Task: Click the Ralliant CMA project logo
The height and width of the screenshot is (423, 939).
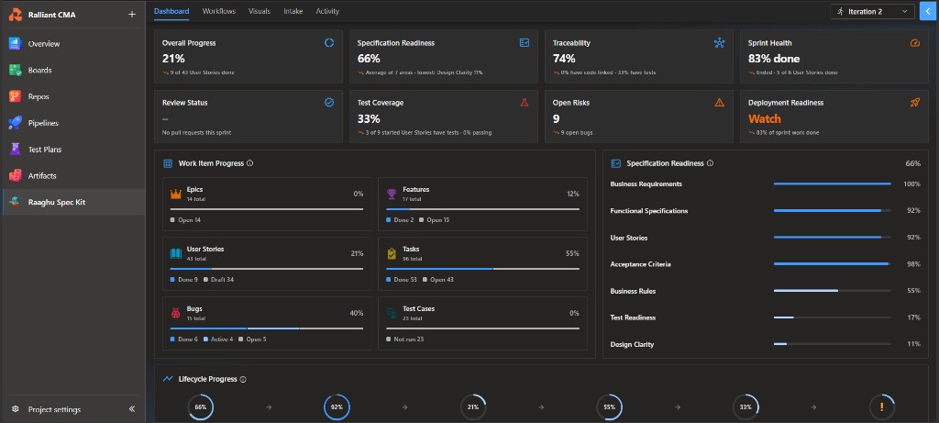Action: (15, 15)
